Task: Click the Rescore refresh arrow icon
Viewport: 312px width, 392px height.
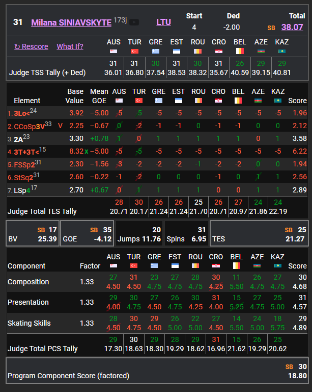Action: (17, 46)
